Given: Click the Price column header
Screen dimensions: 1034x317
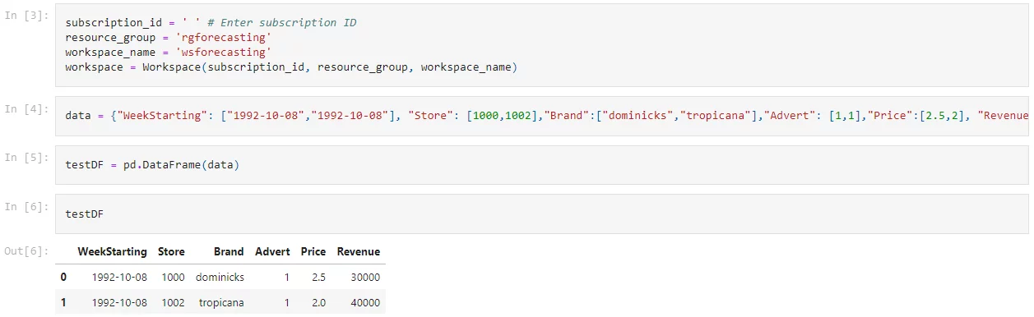Looking at the screenshot, I should tap(313, 251).
